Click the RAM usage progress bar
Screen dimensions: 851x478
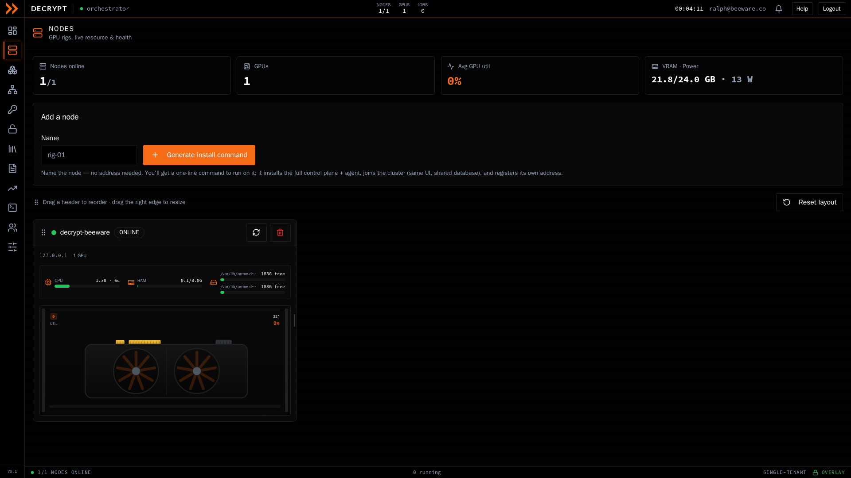tap(170, 286)
